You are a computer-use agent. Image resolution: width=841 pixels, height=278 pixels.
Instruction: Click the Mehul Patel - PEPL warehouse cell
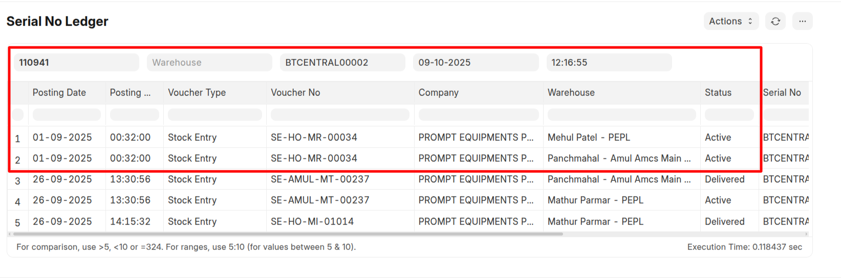pyautogui.click(x=589, y=138)
